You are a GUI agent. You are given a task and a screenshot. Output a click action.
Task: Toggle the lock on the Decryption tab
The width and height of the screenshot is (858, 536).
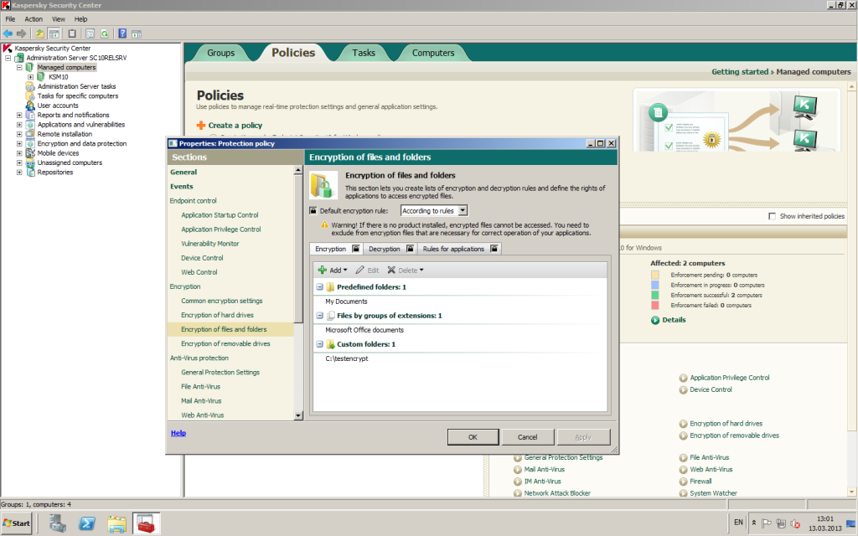[x=410, y=248]
